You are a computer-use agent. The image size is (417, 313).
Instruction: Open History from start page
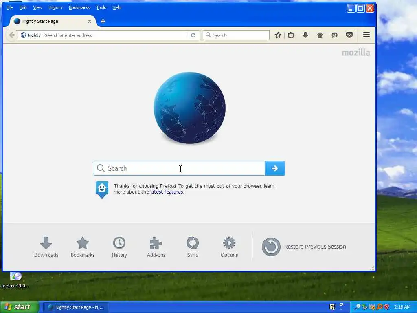point(119,247)
